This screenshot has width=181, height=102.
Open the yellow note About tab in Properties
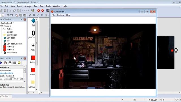[x=19, y=63]
